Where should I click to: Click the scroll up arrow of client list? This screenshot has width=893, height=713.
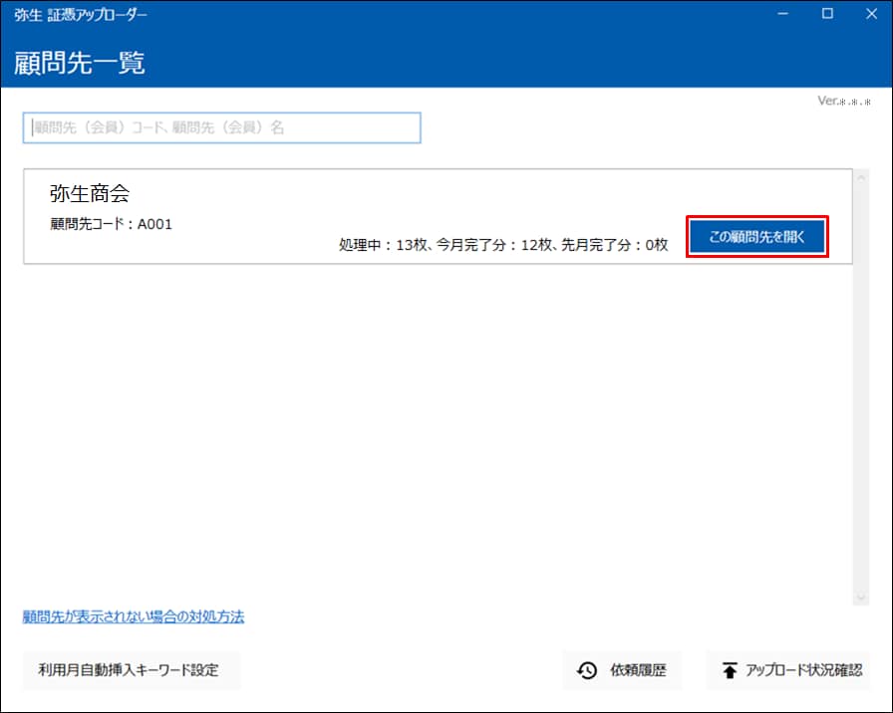coord(862,177)
